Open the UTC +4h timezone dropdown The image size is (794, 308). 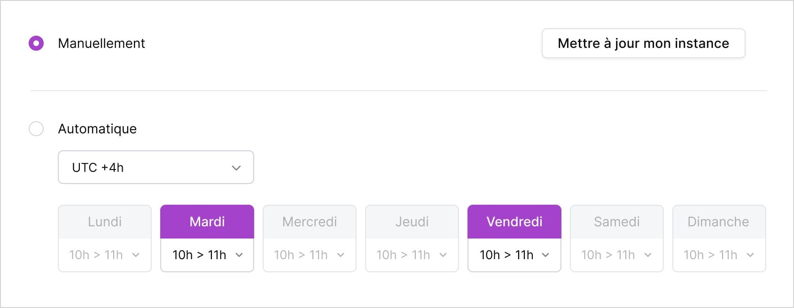pos(156,167)
